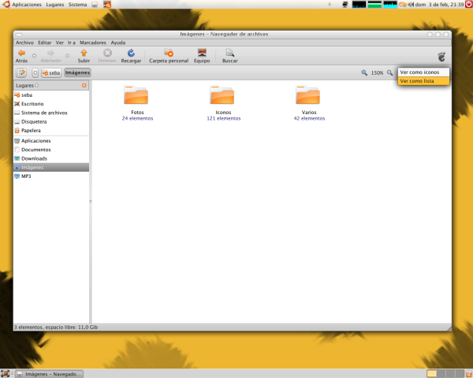The width and height of the screenshot is (473, 378).
Task: Select 'Ver como lista' option
Action: coord(417,80)
